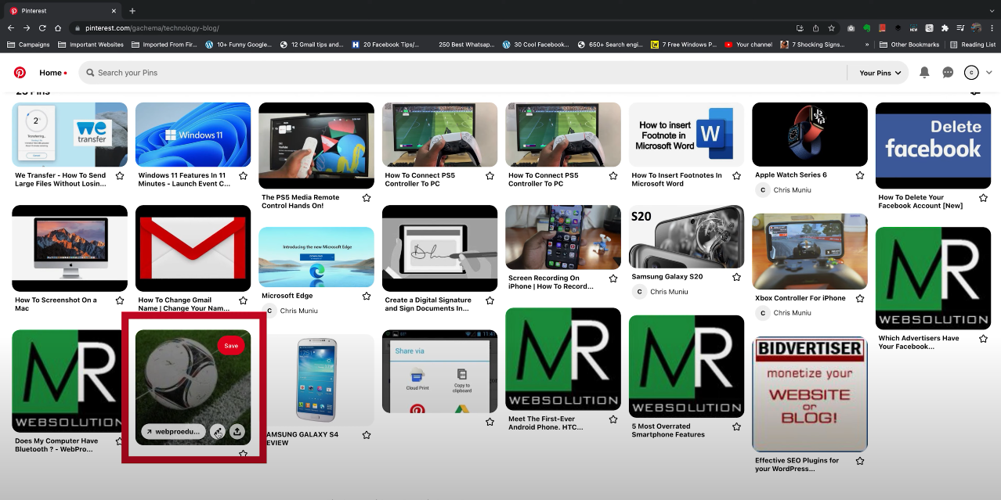Star the Samsung Galaxy S20 pin
The width and height of the screenshot is (1001, 500).
click(737, 277)
